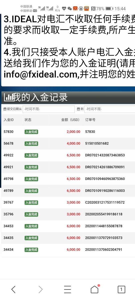Select the end date field 时间不限

click(109, 109)
